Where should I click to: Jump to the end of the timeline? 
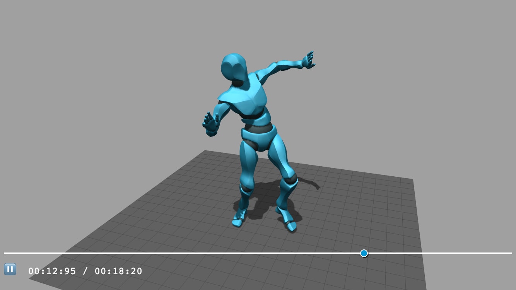[x=511, y=253]
